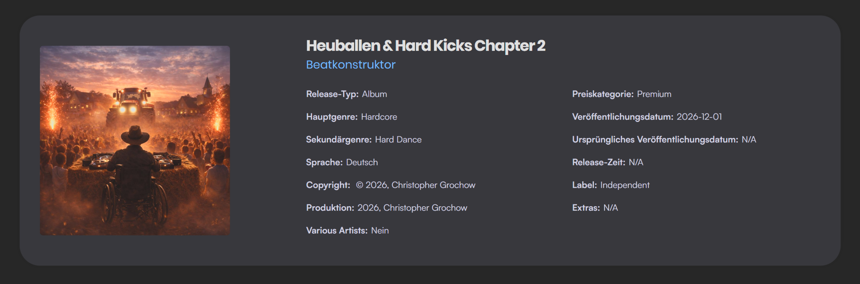
Task: Select the Release-Typ value Album
Action: pyautogui.click(x=374, y=94)
